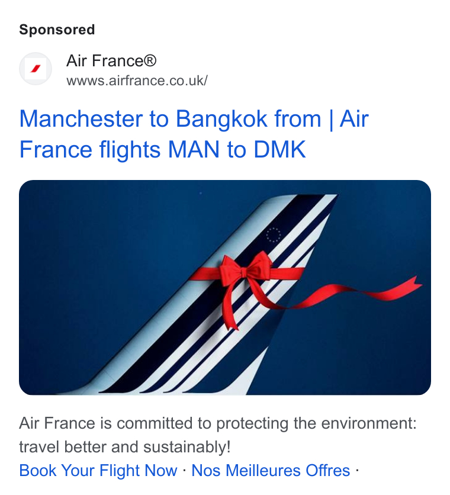Image resolution: width=450 pixels, height=495 pixels.
Task: Click the 'France flights MAN to DMK' headline line
Action: [162, 150]
